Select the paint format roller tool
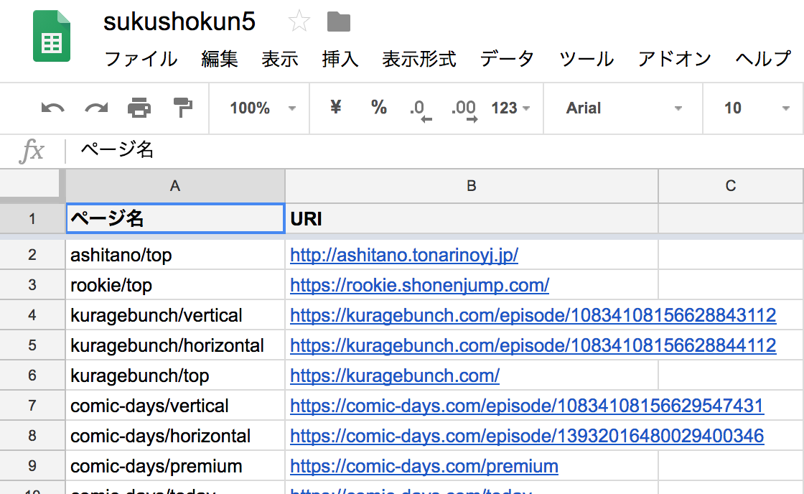Viewport: 804px width, 494px height. [x=182, y=108]
